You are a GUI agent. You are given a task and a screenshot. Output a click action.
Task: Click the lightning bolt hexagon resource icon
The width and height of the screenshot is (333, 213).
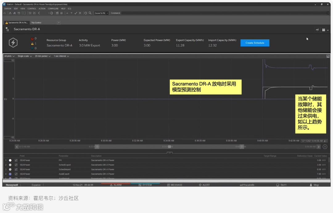coord(13,42)
